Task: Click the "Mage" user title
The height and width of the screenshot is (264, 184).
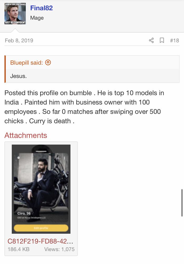Action: coord(37,18)
